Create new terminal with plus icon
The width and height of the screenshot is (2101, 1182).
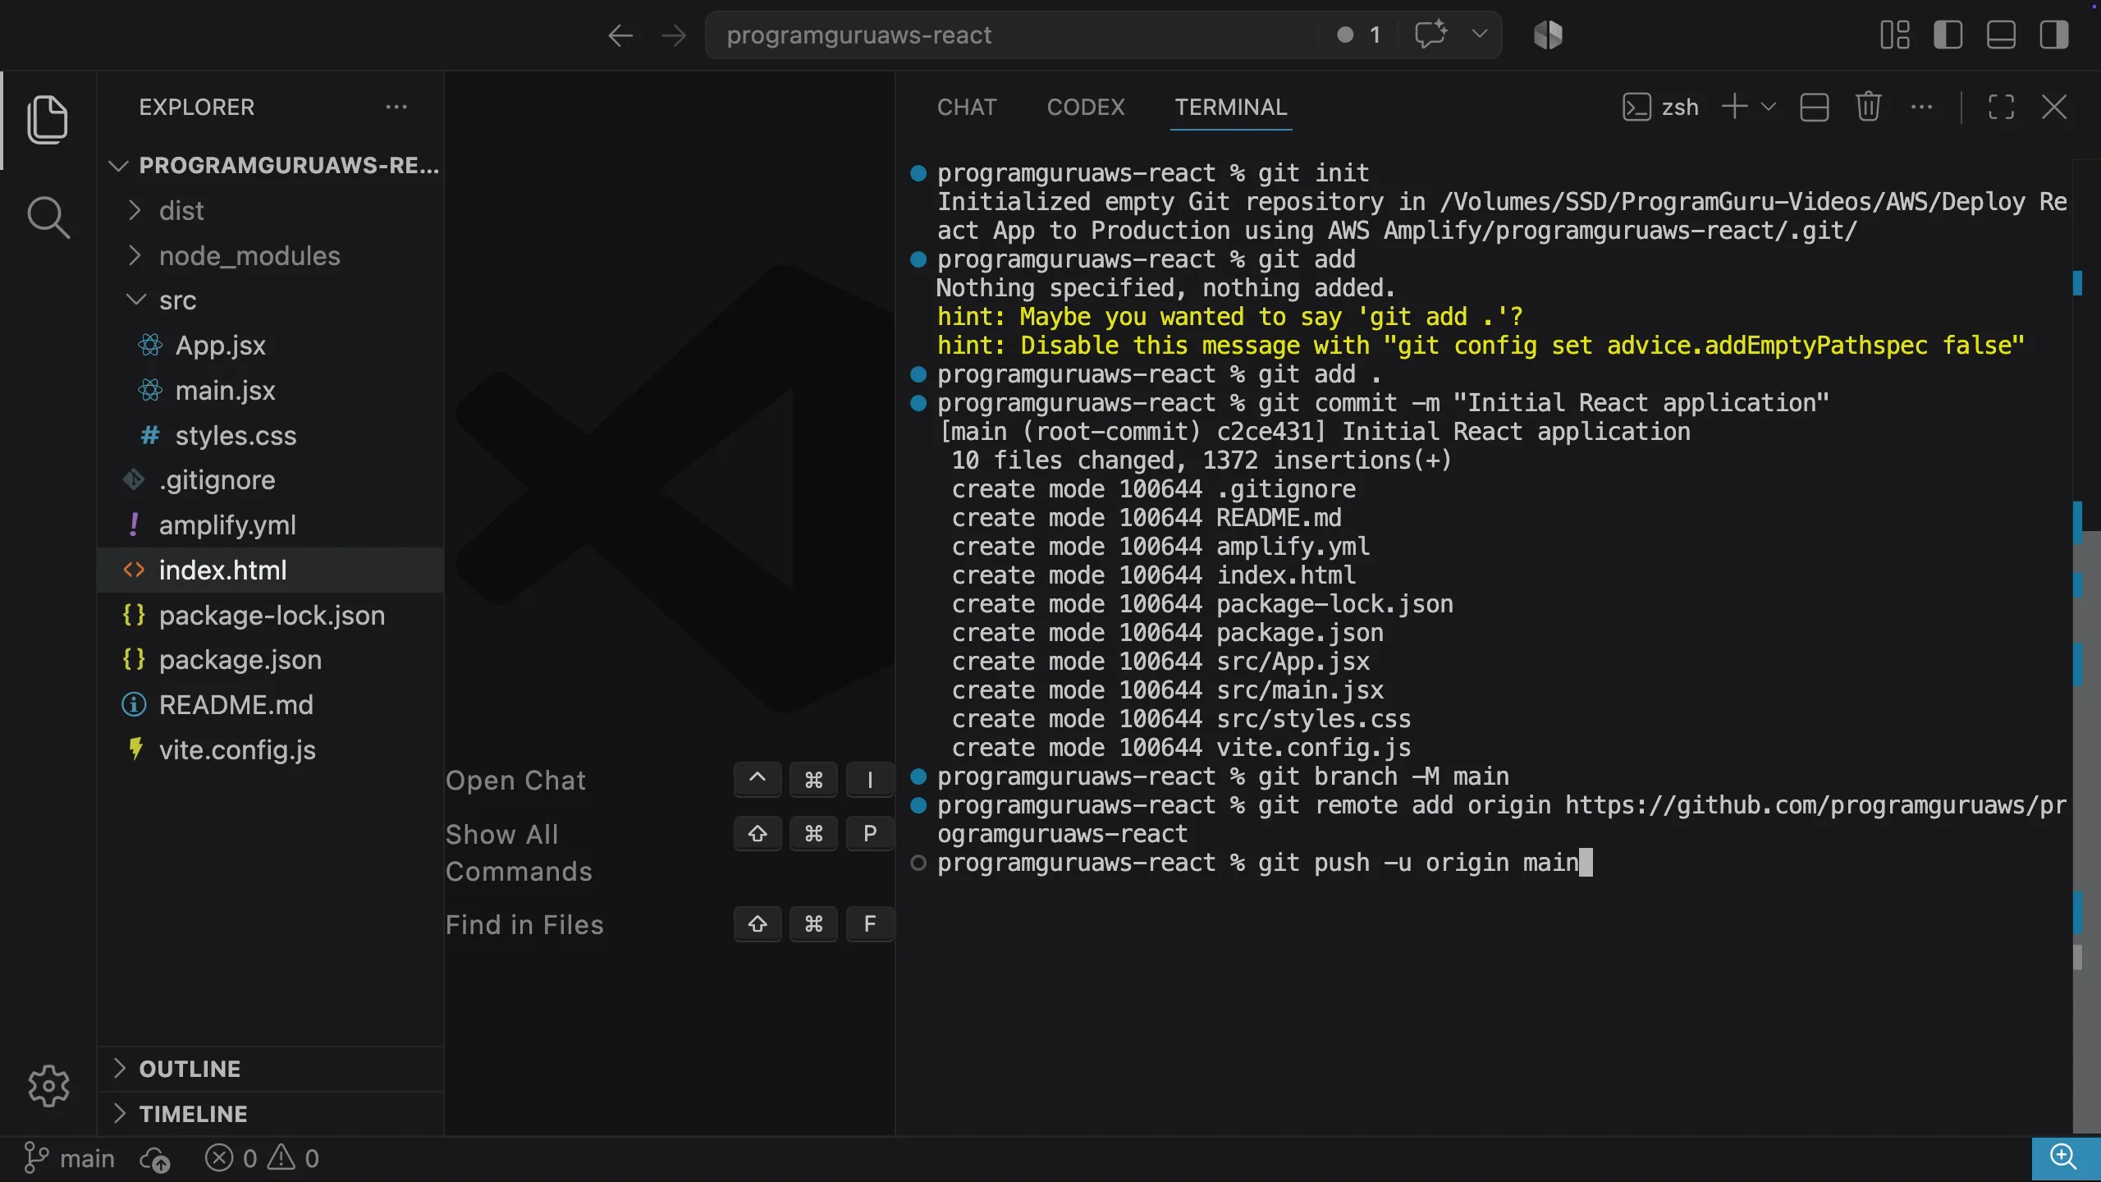click(1734, 107)
